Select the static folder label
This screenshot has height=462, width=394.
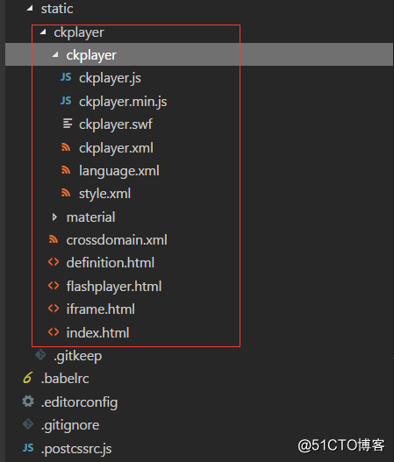[57, 9]
